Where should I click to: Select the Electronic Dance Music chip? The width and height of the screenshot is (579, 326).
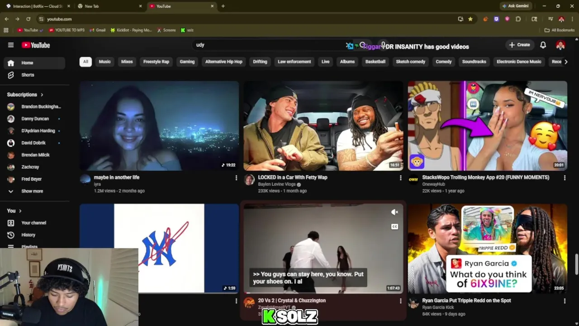click(519, 62)
